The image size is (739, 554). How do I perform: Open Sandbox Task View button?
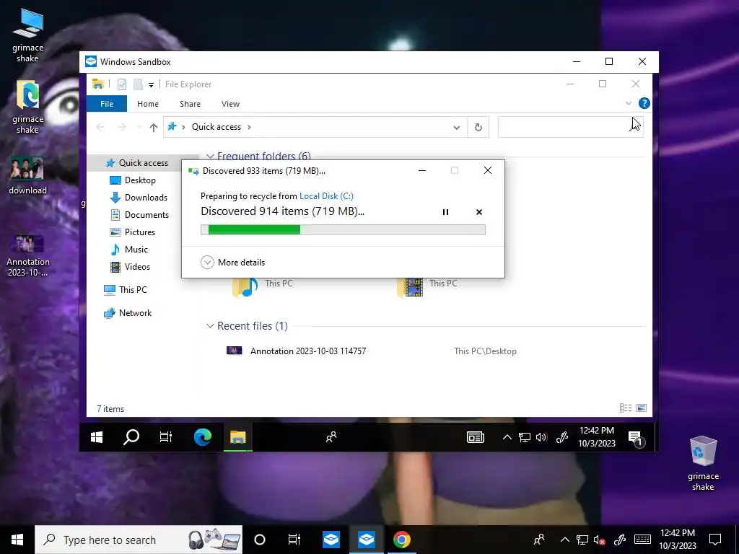[x=166, y=438]
